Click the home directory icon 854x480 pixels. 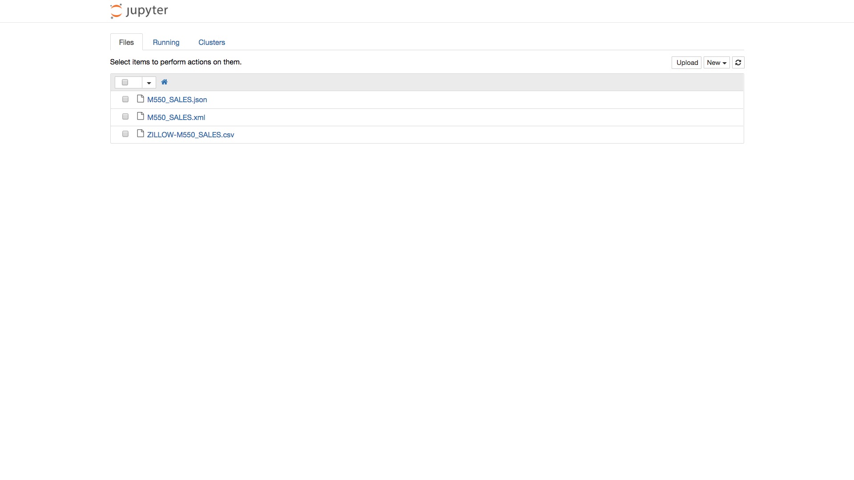pyautogui.click(x=164, y=82)
